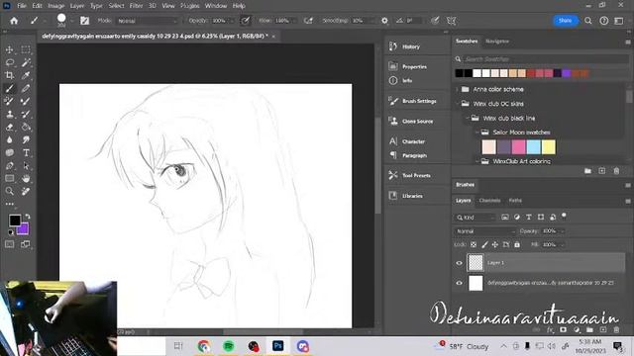Open the Brush Settings panel
This screenshot has width=634, height=356.
419,101
